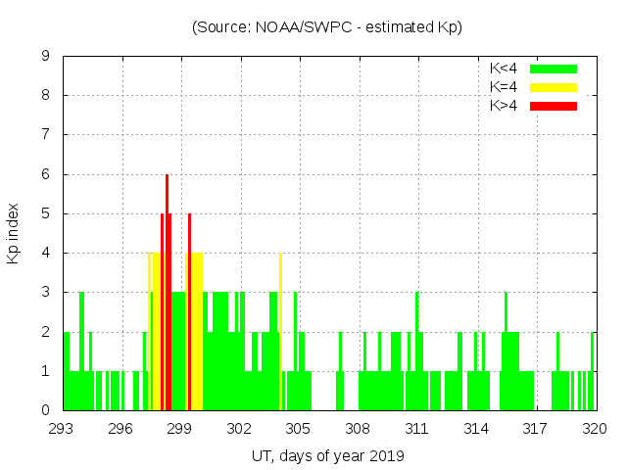This screenshot has height=470, width=627.
Task: Click the red K>4 legend swatch
Action: pyautogui.click(x=553, y=106)
